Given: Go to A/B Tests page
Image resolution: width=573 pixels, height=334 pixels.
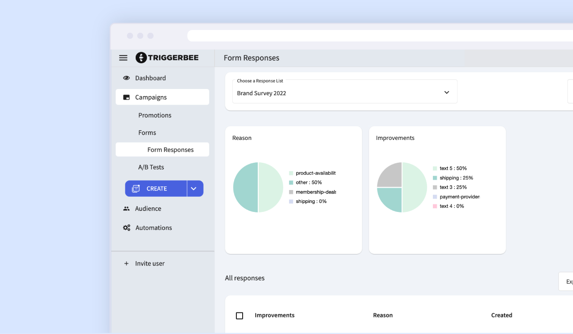Looking at the screenshot, I should [151, 167].
